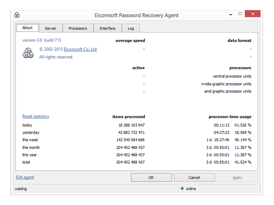
Task: Minimize the Password Recovery Agent window
Action: [x=231, y=15]
